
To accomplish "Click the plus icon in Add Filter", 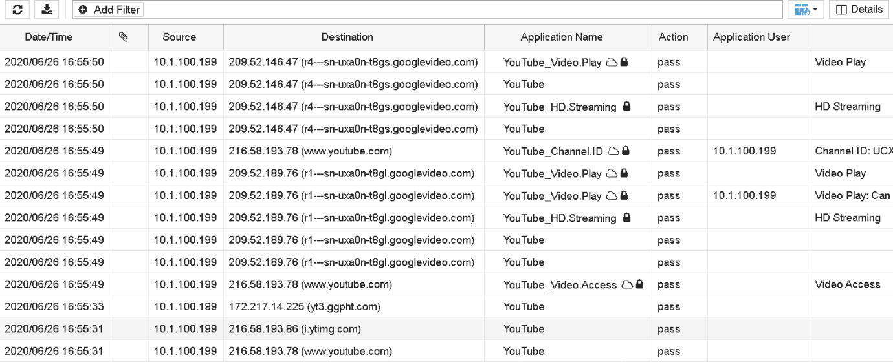I will tap(83, 10).
